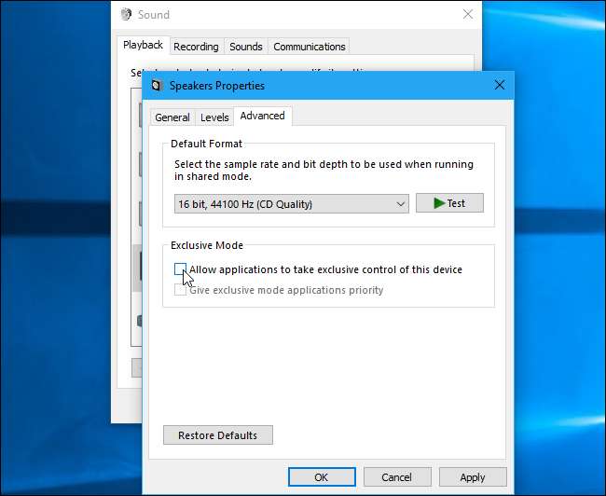The image size is (606, 496).
Task: Close the Sound window
Action: click(x=466, y=15)
